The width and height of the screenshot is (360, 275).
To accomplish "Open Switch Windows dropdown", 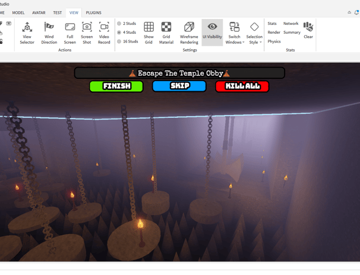I will [235, 33].
